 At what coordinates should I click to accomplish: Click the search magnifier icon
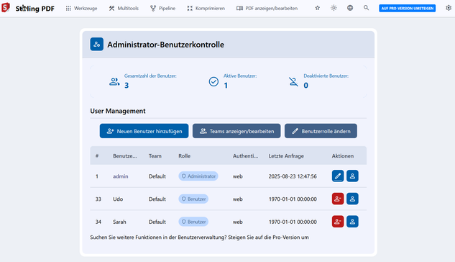click(x=366, y=8)
